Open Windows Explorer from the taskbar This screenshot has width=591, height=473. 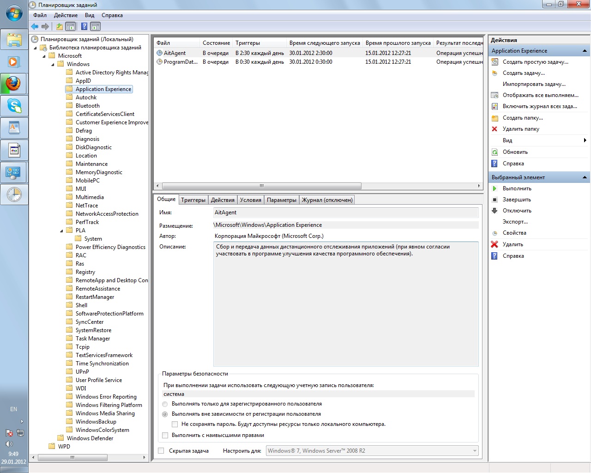pos(14,40)
